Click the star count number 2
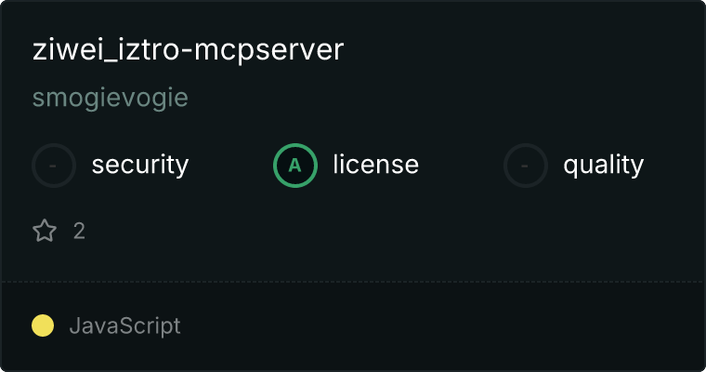This screenshot has height=372, width=706. (79, 232)
